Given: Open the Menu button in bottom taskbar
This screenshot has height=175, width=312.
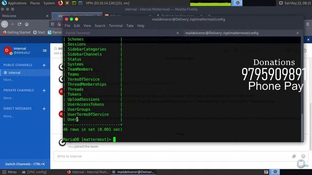Looking at the screenshot, I should tap(9, 172).
